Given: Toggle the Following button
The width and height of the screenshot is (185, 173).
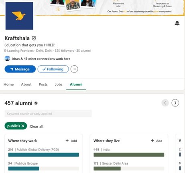Looking at the screenshot, I should click(53, 69).
